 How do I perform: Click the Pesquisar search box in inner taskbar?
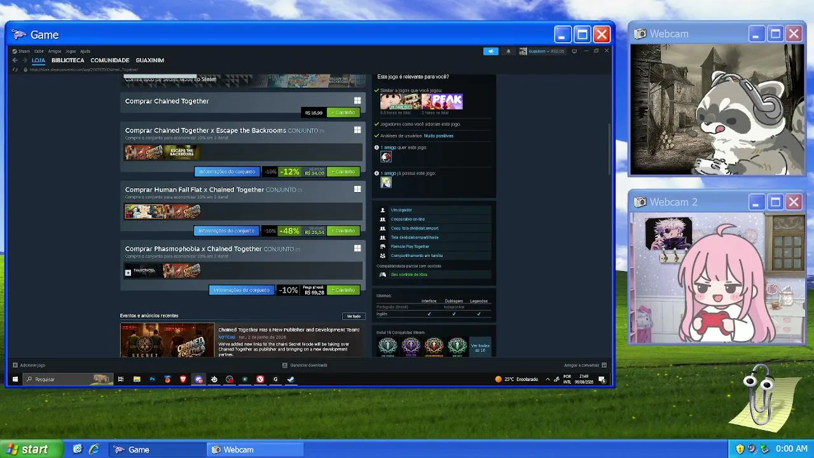pos(67,379)
